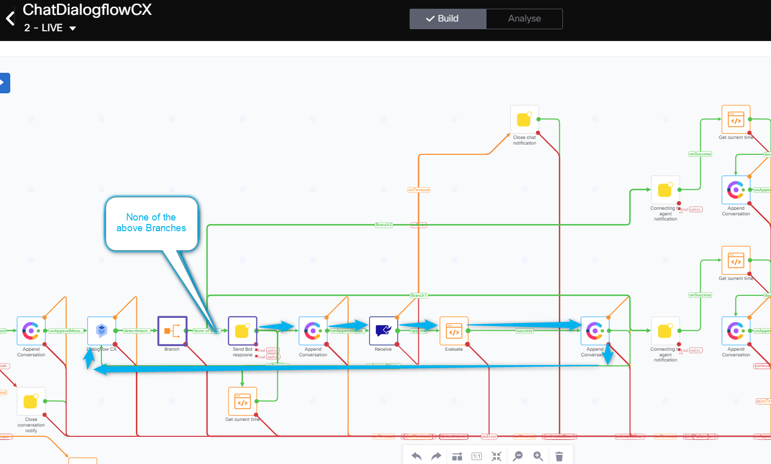Image resolution: width=771 pixels, height=464 pixels.
Task: Click the 'success' edge label after Evaluate
Action: [524, 331]
